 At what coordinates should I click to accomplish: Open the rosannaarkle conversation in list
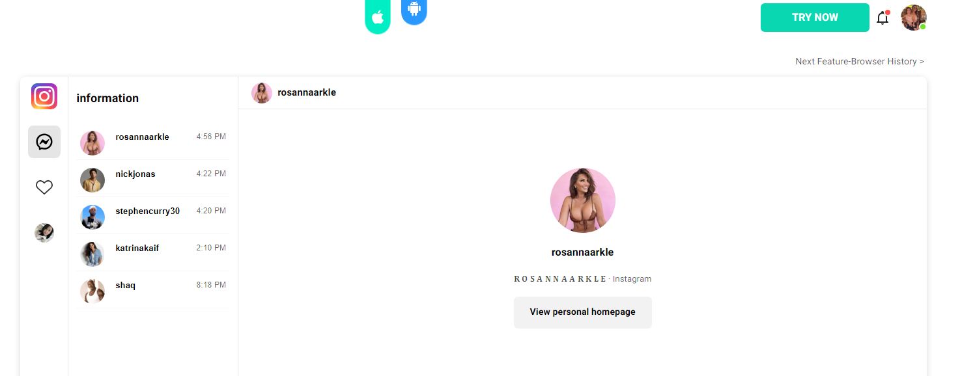(153, 142)
